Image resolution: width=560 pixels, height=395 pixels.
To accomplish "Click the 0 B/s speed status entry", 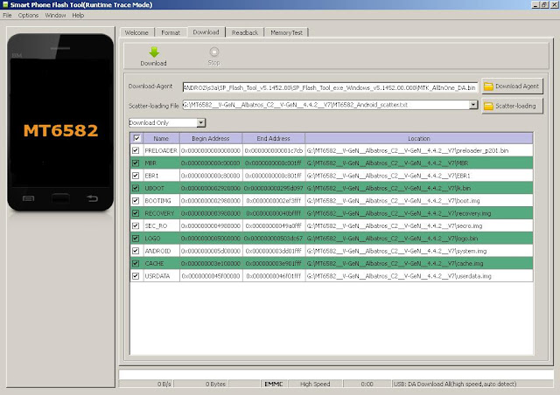I will [x=146, y=384].
